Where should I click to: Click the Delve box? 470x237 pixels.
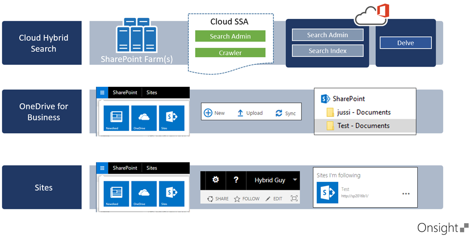click(406, 43)
